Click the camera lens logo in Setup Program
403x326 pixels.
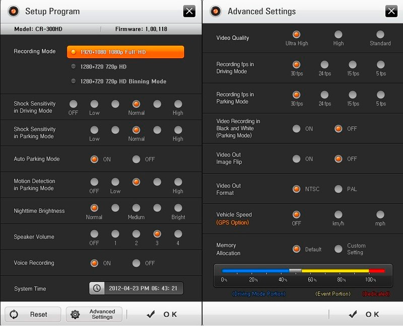(14, 11)
